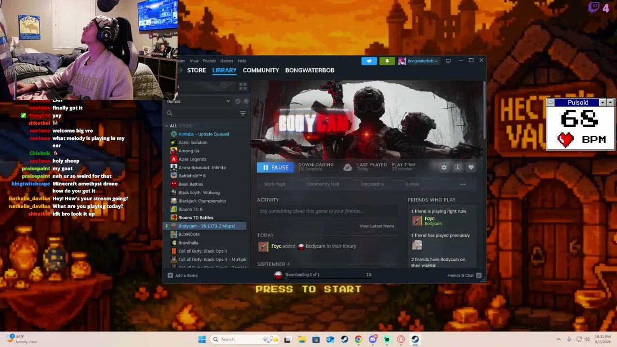The image size is (617, 347).
Task: Open the Friends menu
Action: click(209, 61)
